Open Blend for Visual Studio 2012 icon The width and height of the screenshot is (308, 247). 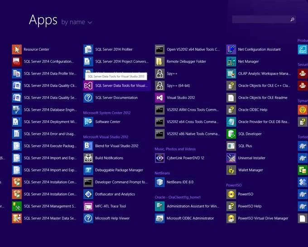[88, 146]
